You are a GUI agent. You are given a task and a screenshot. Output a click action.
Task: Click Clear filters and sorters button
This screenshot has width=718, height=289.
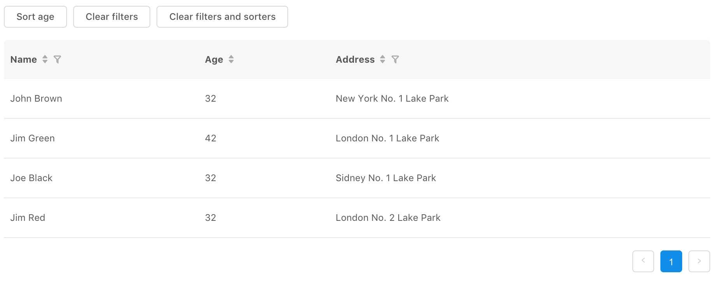(222, 17)
